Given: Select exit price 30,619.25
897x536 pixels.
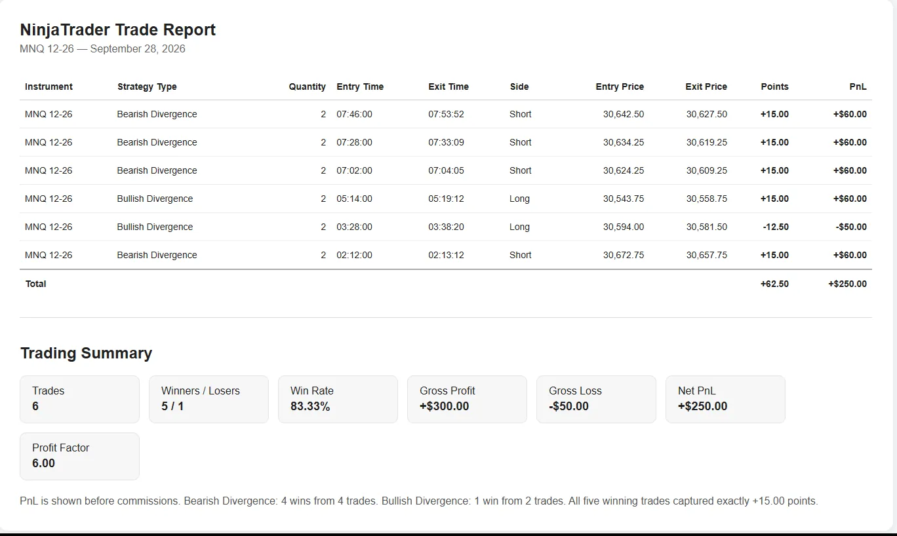Looking at the screenshot, I should click(x=707, y=142).
